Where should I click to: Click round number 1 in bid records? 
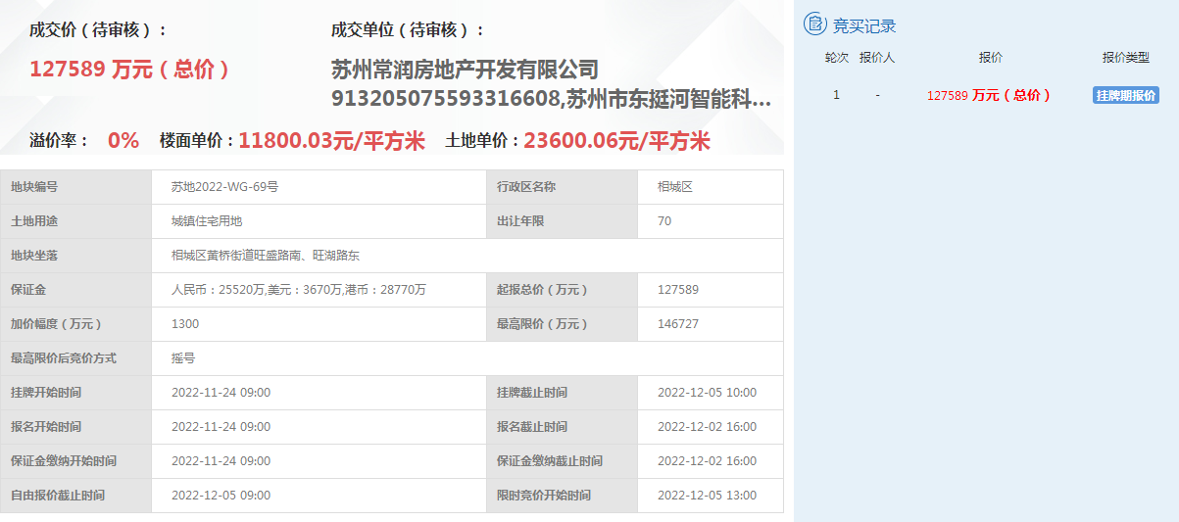click(x=836, y=95)
